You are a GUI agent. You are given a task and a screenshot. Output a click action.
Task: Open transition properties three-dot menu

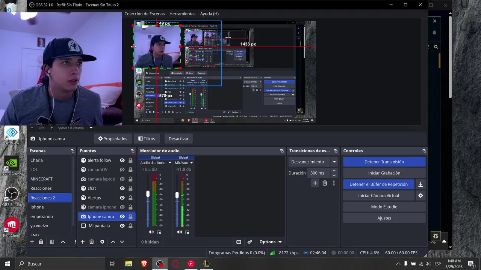(334, 183)
